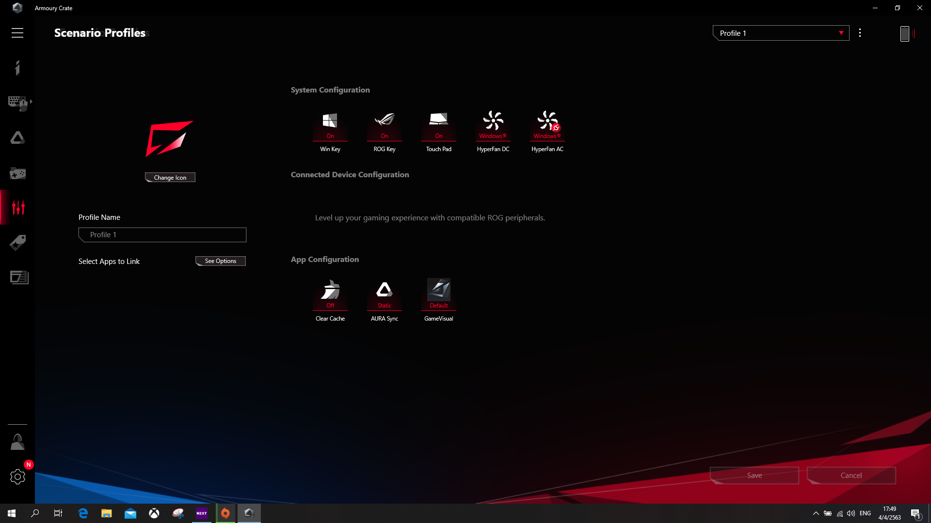
Task: Toggle the ROG Key setting
Action: 385,132
